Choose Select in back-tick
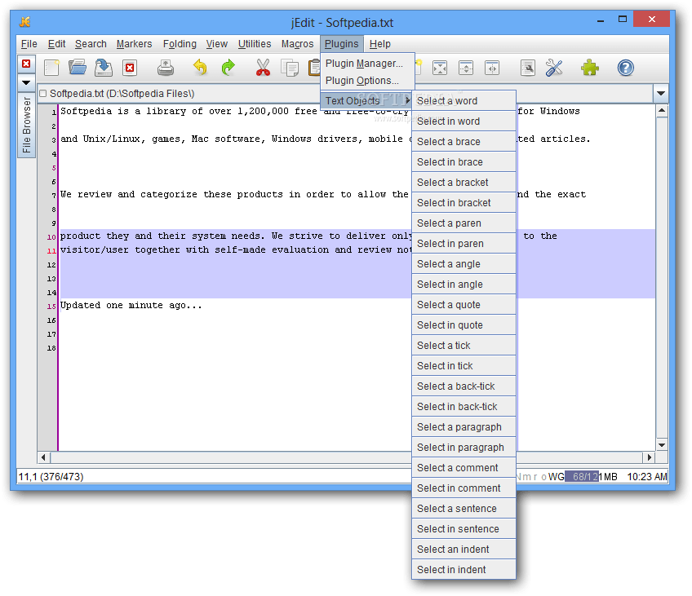This screenshot has height=596, width=692. pos(464,407)
